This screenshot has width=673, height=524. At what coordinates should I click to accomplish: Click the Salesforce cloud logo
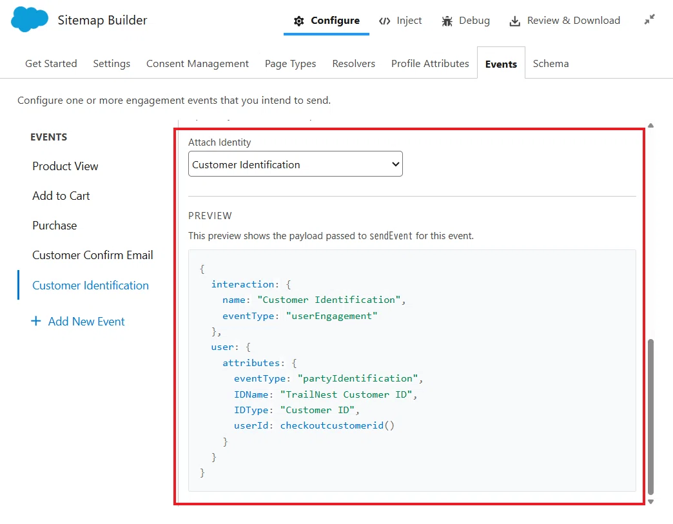[29, 20]
